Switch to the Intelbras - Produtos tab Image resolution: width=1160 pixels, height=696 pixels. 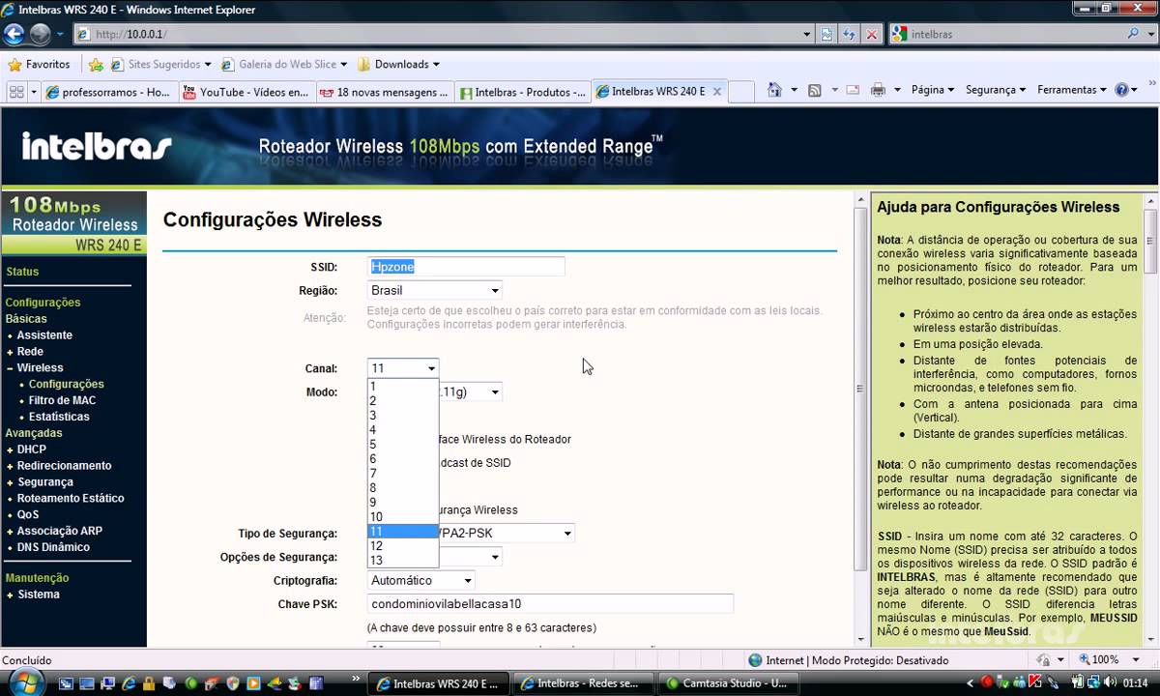pyautogui.click(x=522, y=92)
